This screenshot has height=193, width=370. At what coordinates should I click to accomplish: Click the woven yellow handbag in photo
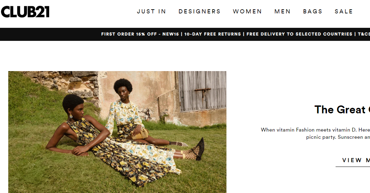click(140, 134)
